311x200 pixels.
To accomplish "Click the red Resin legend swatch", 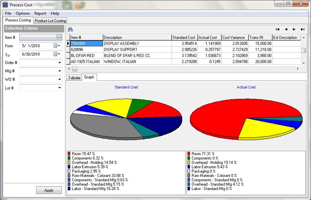I will (69, 154).
